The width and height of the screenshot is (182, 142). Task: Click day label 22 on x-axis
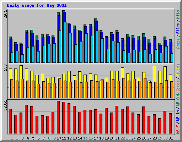(123, 138)
